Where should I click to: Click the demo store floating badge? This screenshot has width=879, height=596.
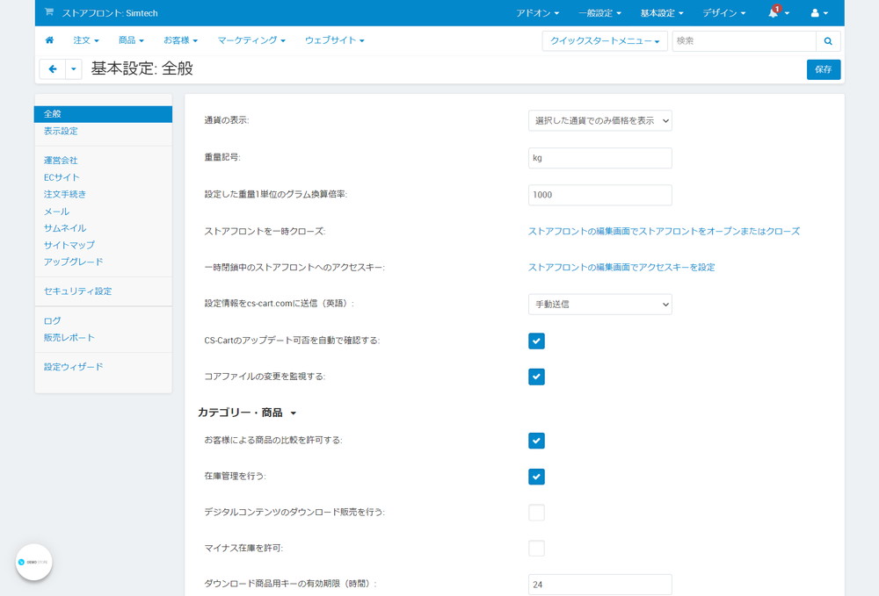(33, 562)
